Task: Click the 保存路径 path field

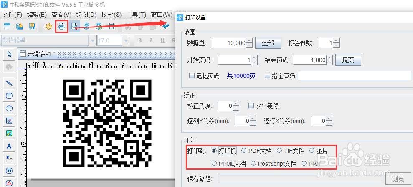Action: 300,179
